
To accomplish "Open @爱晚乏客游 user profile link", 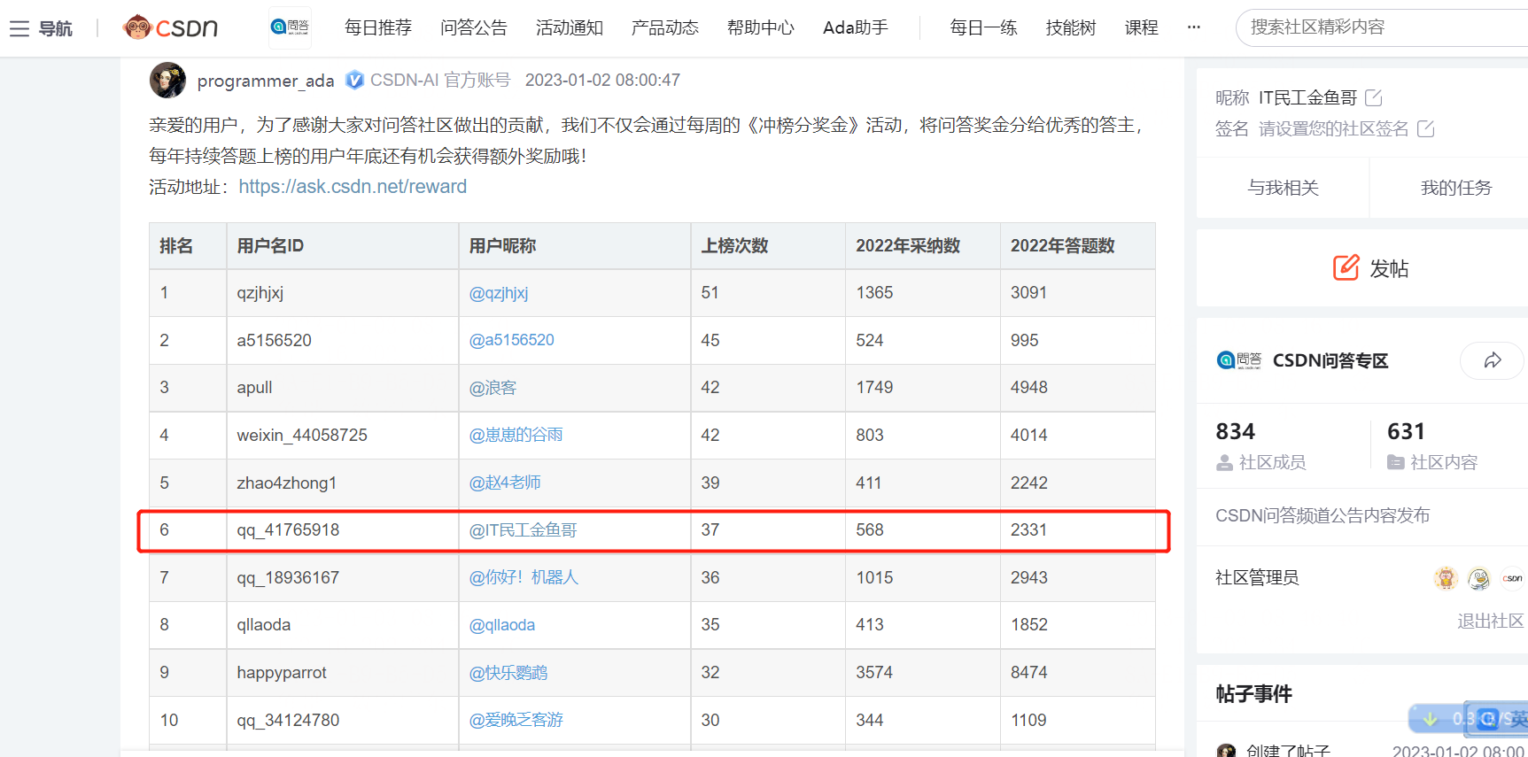I will (x=516, y=720).
